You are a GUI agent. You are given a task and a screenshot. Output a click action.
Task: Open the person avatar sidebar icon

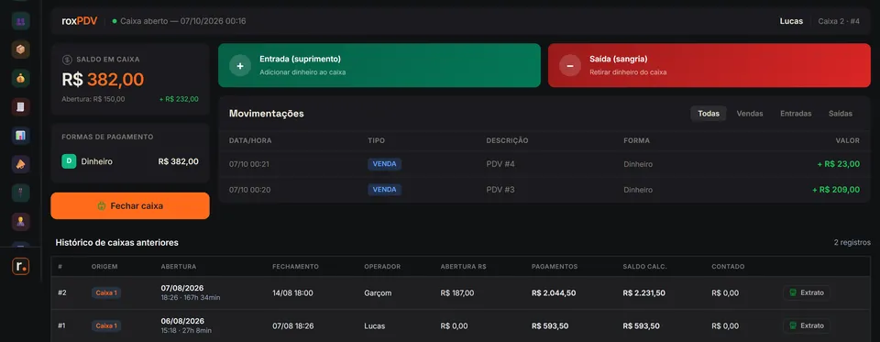tap(21, 221)
